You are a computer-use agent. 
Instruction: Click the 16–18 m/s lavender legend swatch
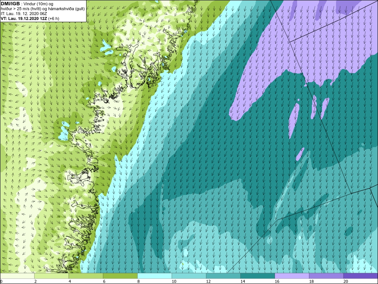click(292, 276)
